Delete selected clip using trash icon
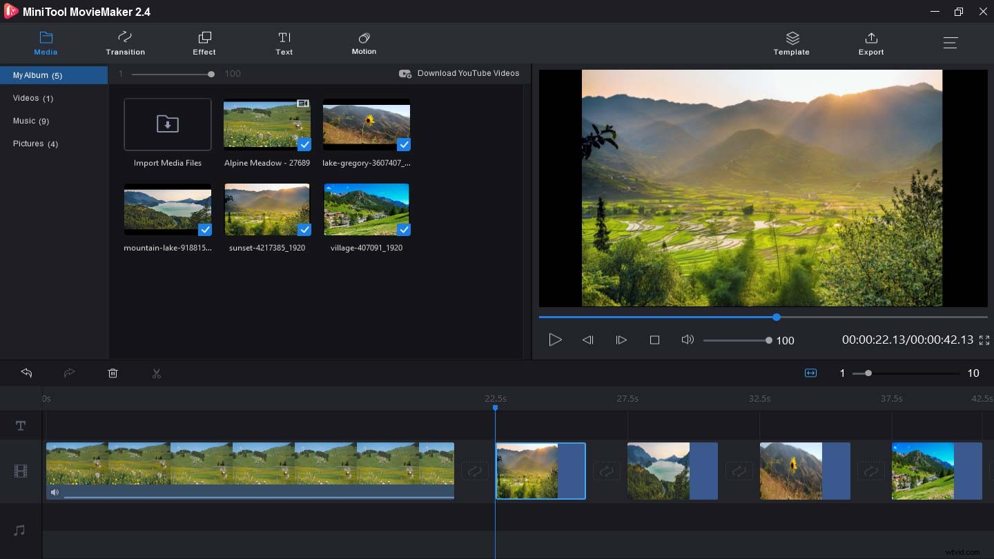This screenshot has height=559, width=994. [x=113, y=373]
